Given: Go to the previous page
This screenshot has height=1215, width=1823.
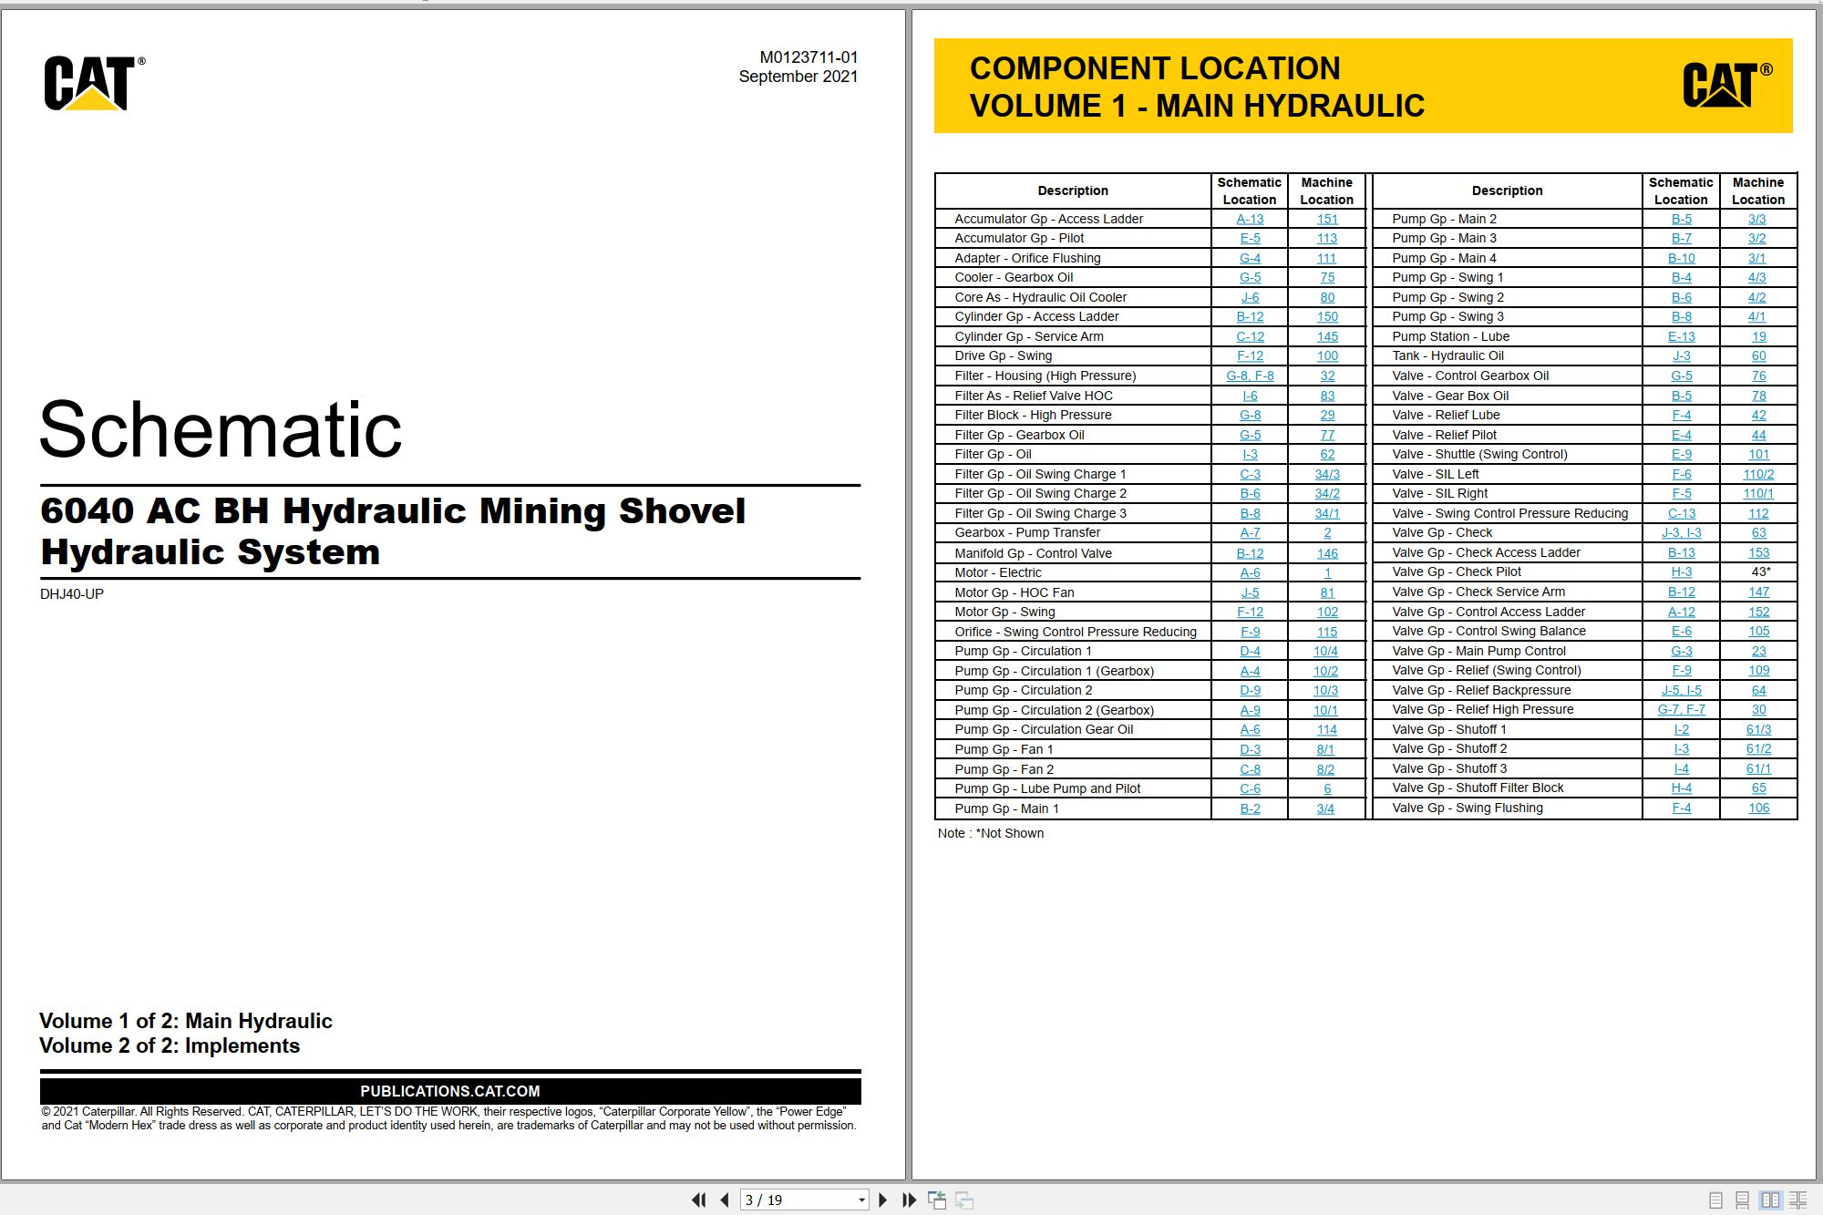Looking at the screenshot, I should pyautogui.click(x=725, y=1200).
